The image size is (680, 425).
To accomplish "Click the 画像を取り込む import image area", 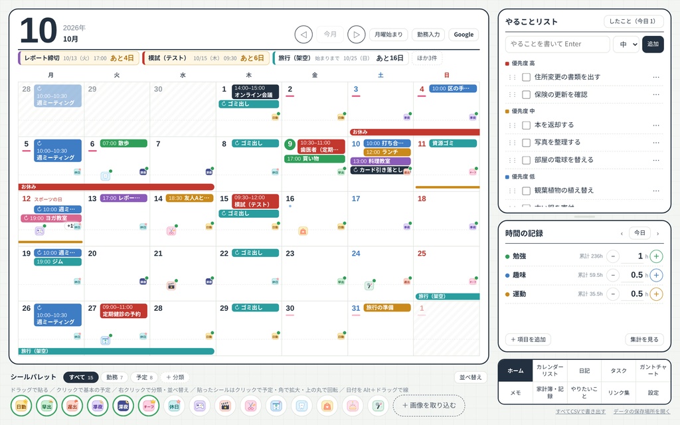I will [x=429, y=406].
